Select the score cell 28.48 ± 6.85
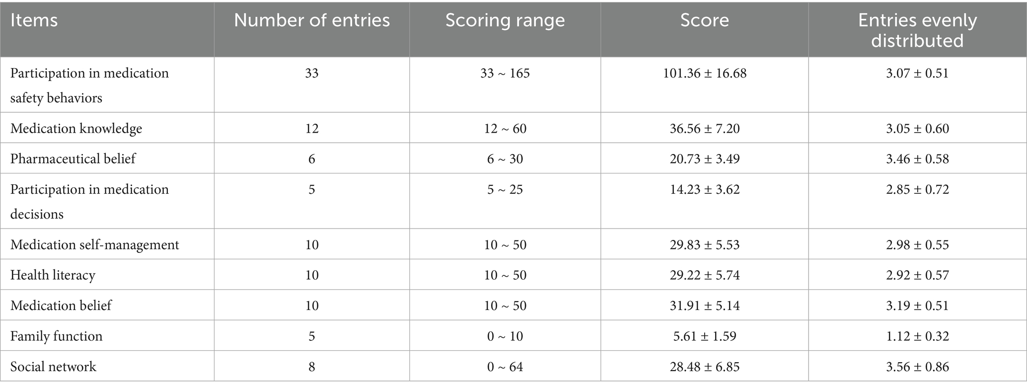 (704, 367)
